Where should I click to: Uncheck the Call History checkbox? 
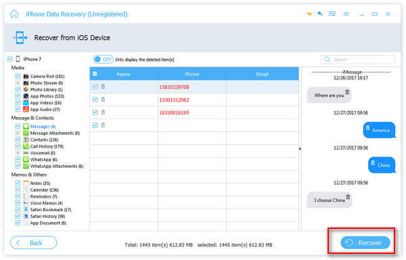(18, 146)
